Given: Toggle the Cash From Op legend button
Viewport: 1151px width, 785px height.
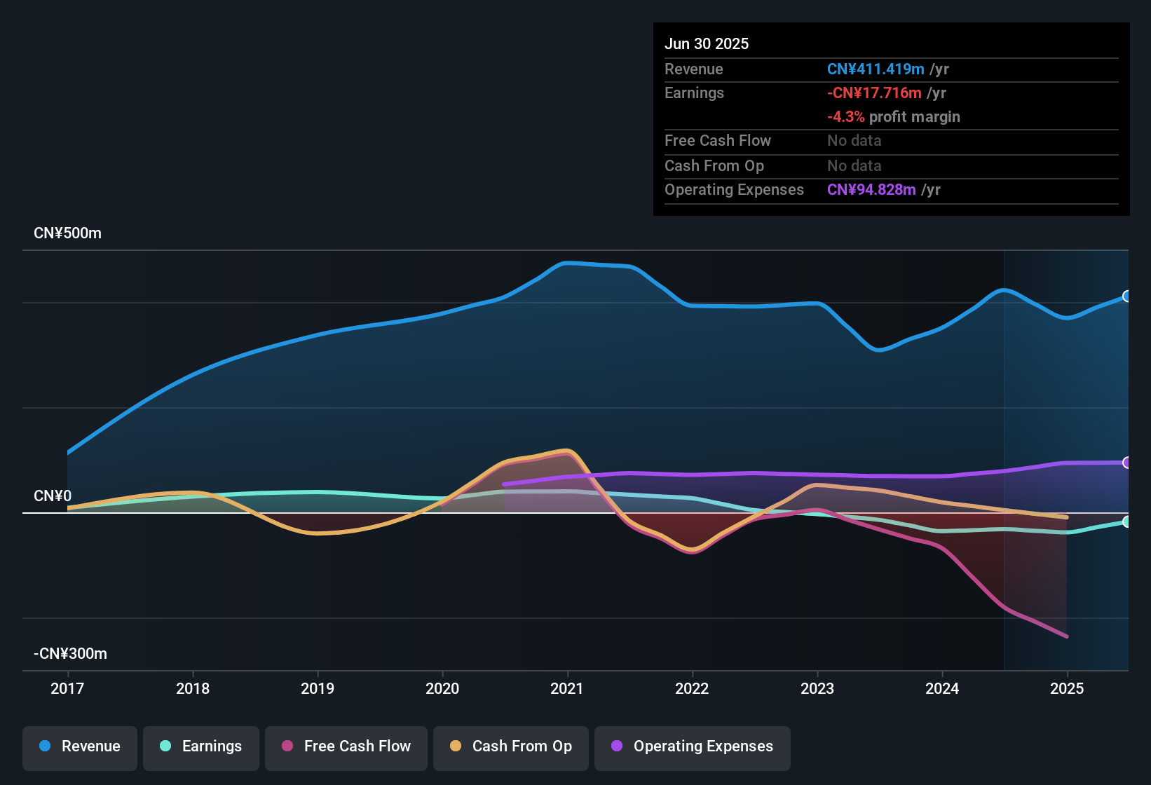Looking at the screenshot, I should 511,746.
